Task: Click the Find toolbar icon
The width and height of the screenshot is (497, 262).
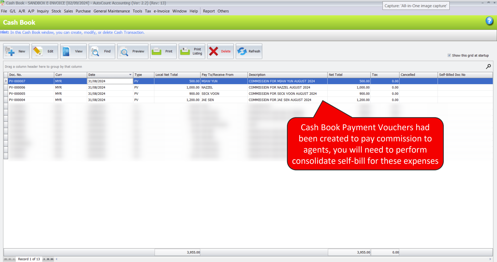Action: (x=95, y=51)
